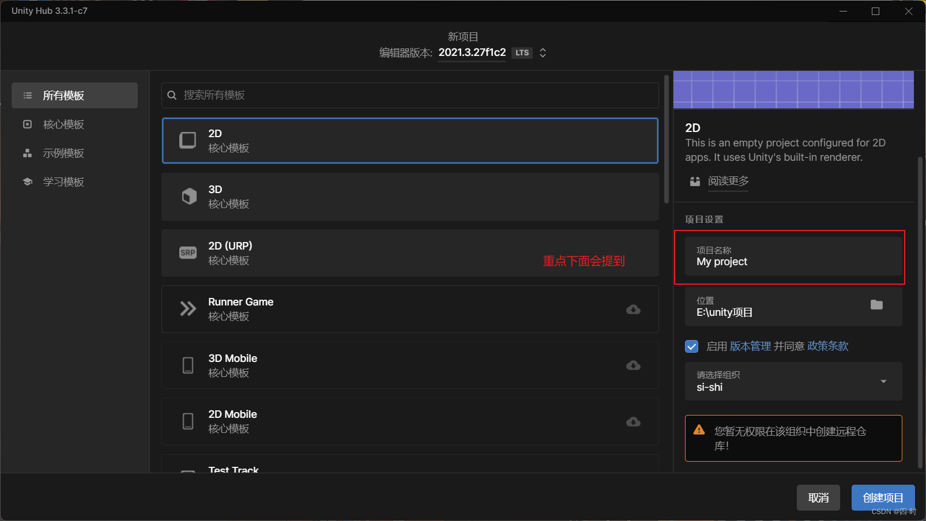Edit the 位置 project location field
The width and height of the screenshot is (926, 521).
(x=793, y=307)
